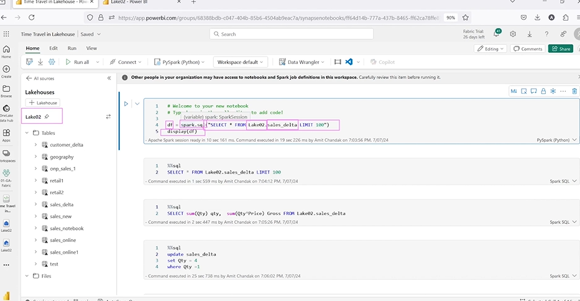This screenshot has width=580, height=301.
Task: Open the help question mark icon
Action: pos(546,34)
